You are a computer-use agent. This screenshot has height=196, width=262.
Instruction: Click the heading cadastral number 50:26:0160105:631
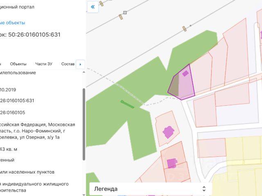click(34, 34)
